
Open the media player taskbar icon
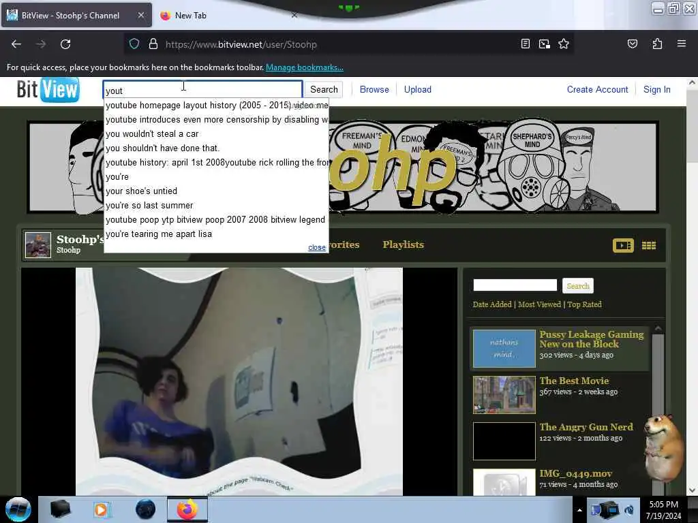[102, 509]
